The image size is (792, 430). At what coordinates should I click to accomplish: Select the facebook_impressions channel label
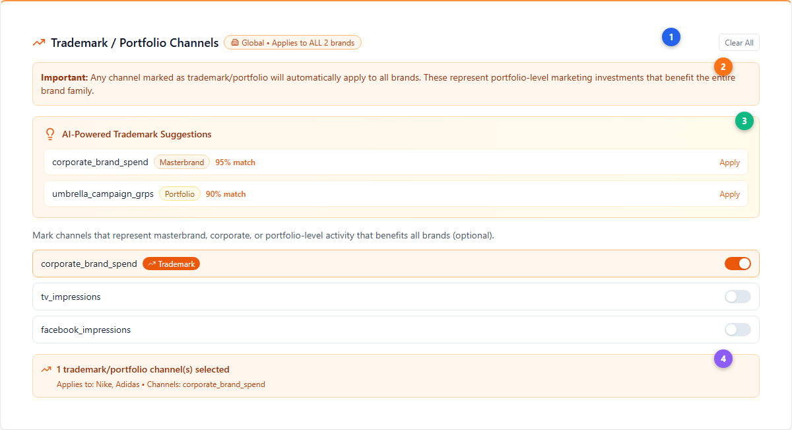tap(86, 330)
